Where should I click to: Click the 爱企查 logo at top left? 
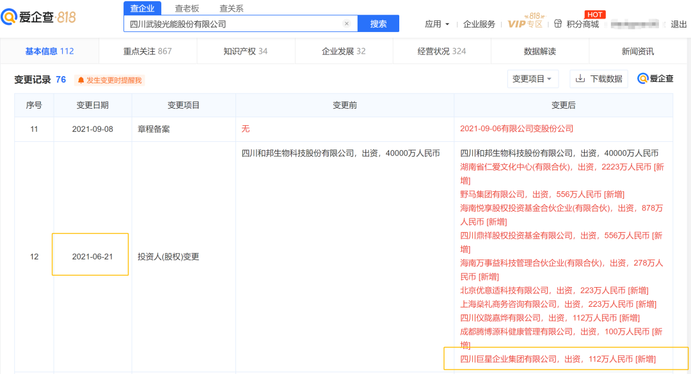[x=38, y=17]
